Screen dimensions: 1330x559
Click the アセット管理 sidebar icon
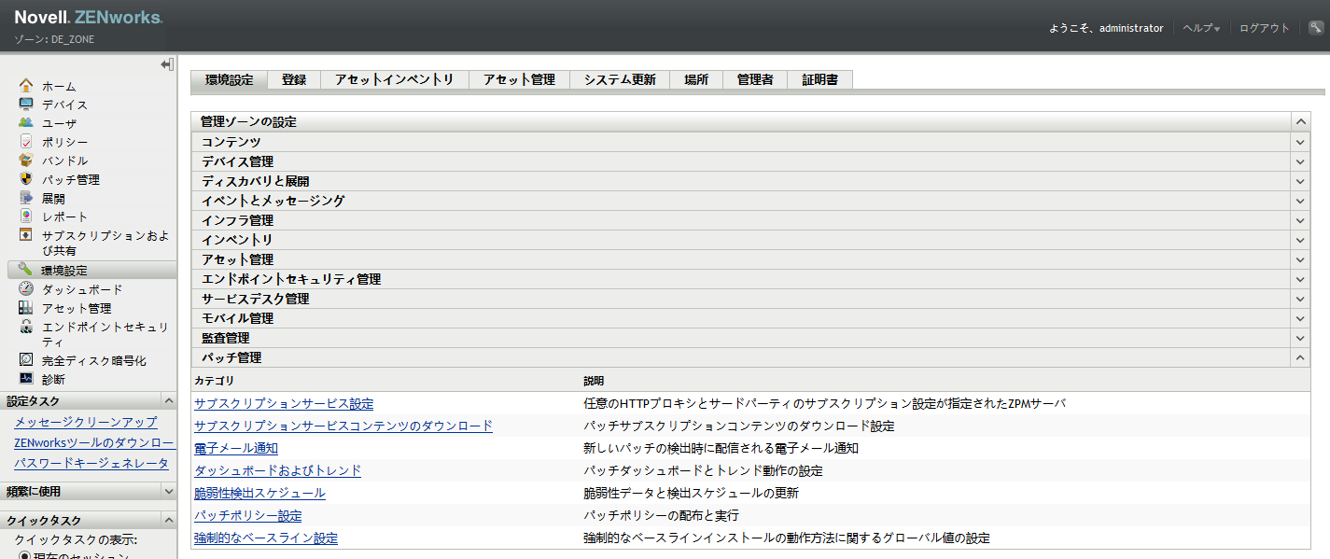coord(26,308)
